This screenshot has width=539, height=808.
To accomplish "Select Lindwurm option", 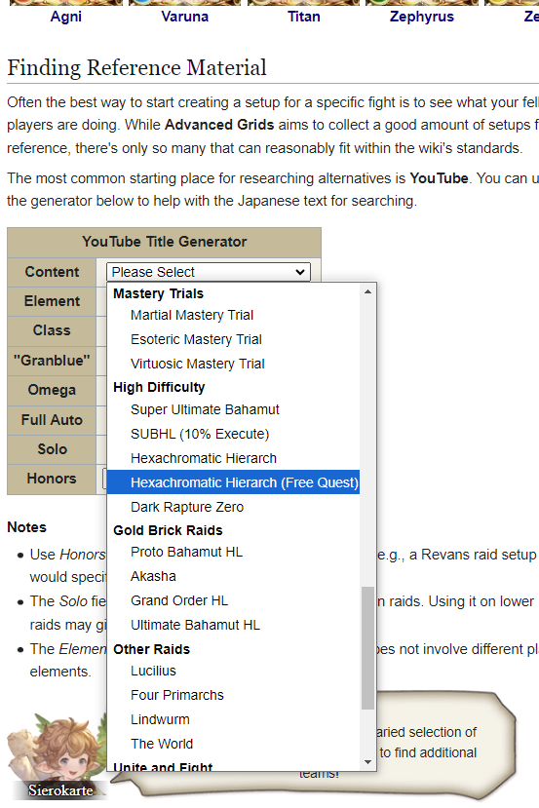I will 233,719.
